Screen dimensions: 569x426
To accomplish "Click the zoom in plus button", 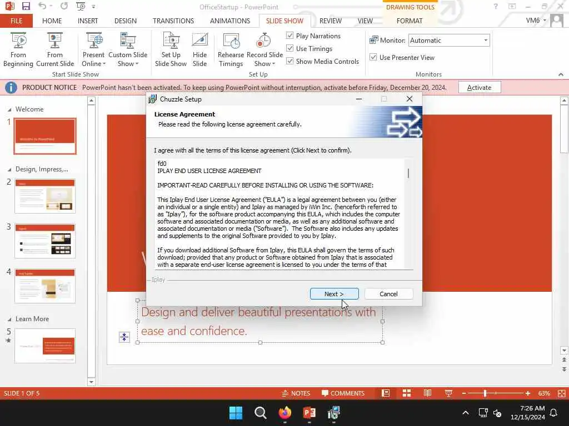I will (528, 393).
